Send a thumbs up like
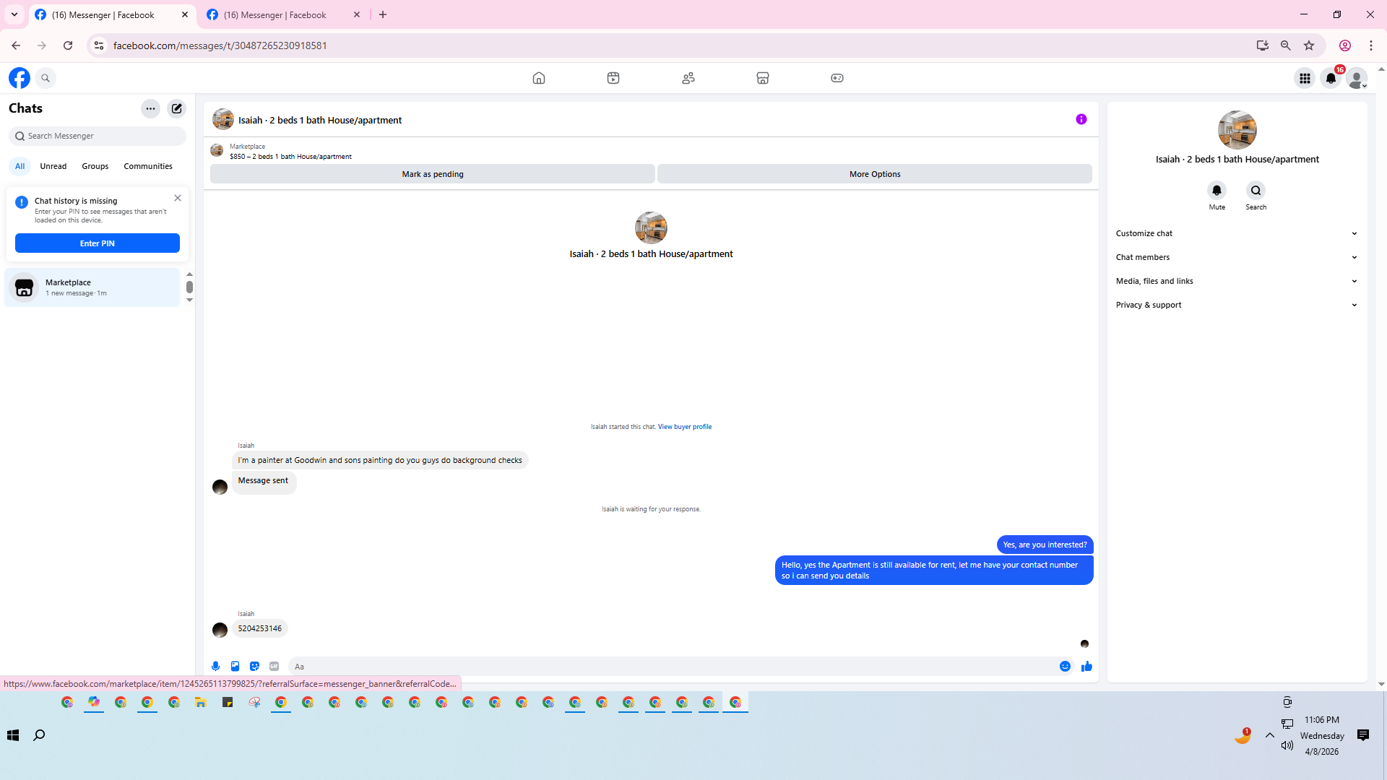 click(x=1086, y=666)
